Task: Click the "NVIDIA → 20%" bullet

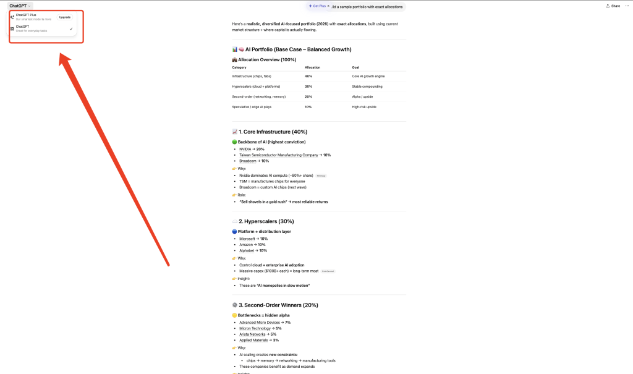Action: tap(252, 149)
